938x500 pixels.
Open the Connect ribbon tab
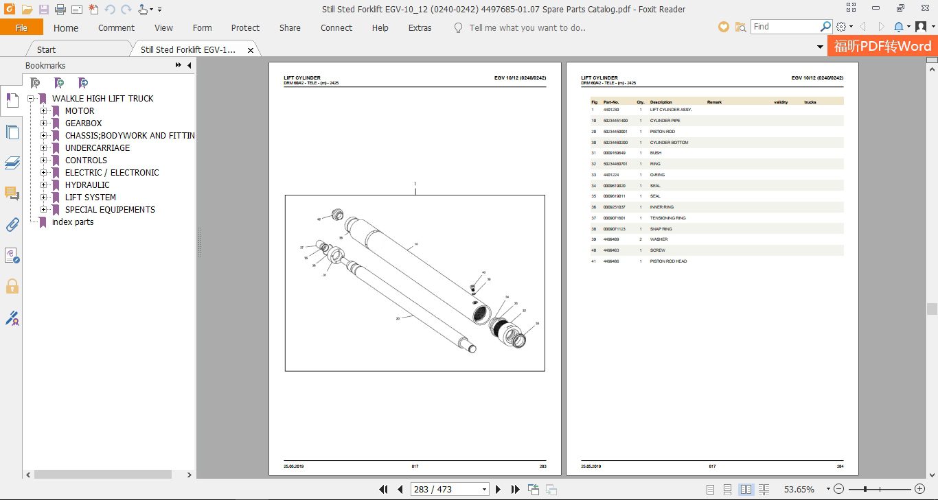(x=336, y=28)
